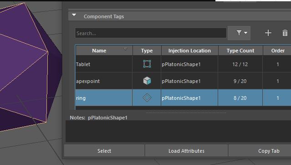Click the Order value of ring row
The height and width of the screenshot is (165, 291).
[x=278, y=98]
